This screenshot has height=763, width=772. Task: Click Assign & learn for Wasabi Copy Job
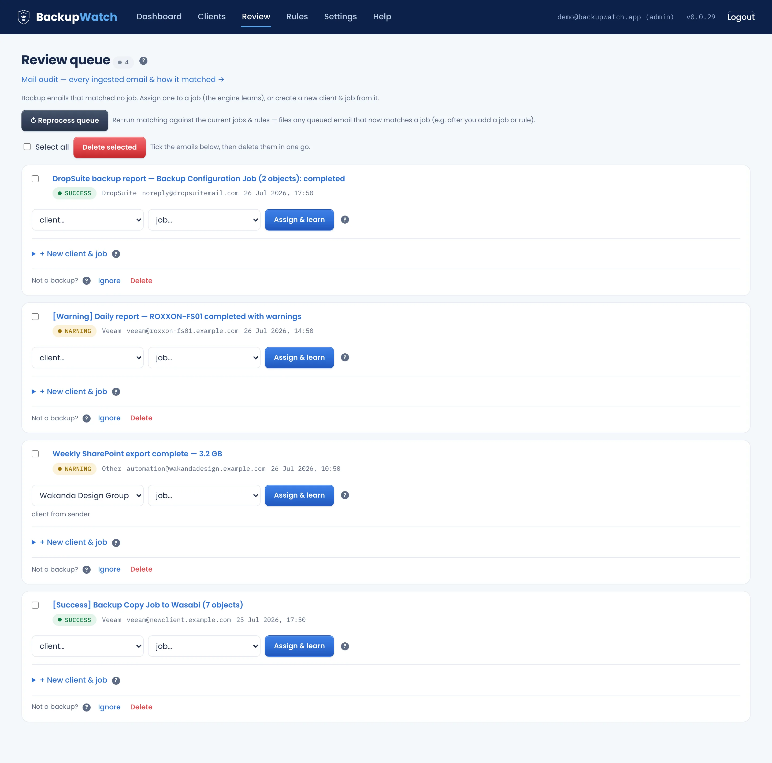click(x=299, y=646)
